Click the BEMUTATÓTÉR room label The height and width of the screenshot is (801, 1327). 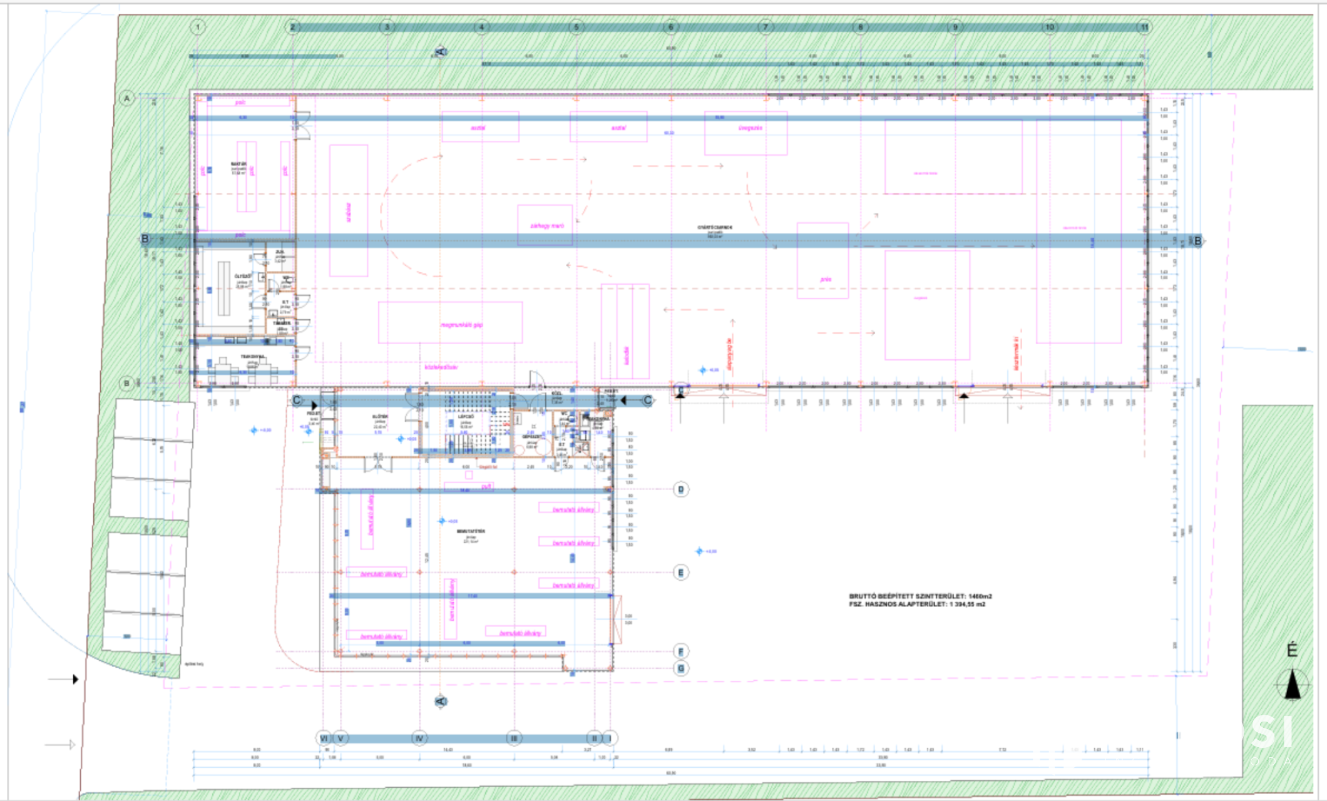pyautogui.click(x=470, y=531)
